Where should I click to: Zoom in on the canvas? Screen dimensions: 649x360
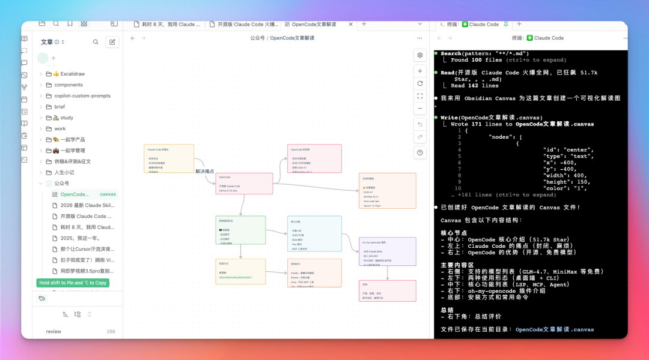pos(419,71)
